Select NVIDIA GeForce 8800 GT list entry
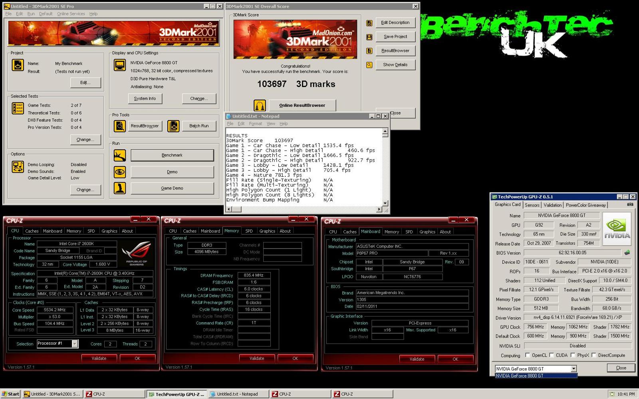The height and width of the screenshot is (399, 639). (536, 376)
